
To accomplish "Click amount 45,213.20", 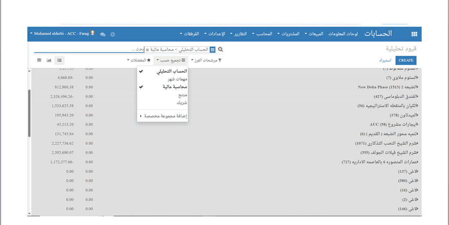I will (65, 124).
